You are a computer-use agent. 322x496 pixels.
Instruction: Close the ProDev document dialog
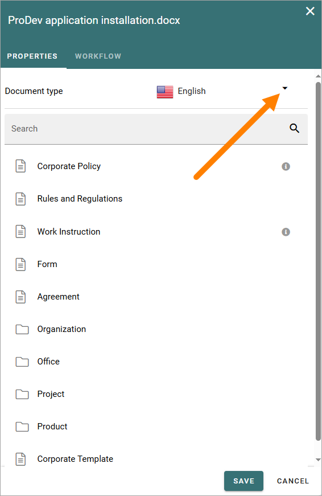pyautogui.click(x=310, y=11)
